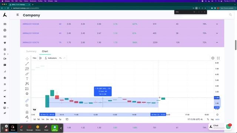The width and height of the screenshot is (237, 133).
Task: Set the chart range to 1d
Action: (34, 119)
